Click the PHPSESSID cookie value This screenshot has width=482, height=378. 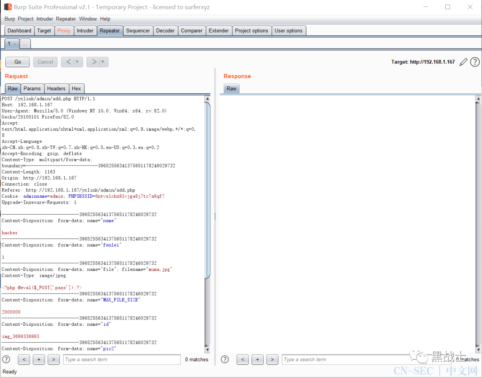(x=130, y=196)
